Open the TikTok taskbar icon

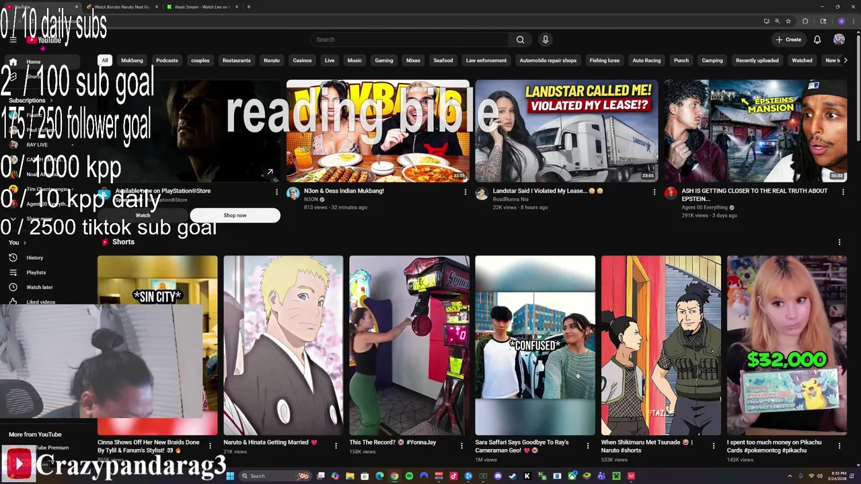coord(453,476)
